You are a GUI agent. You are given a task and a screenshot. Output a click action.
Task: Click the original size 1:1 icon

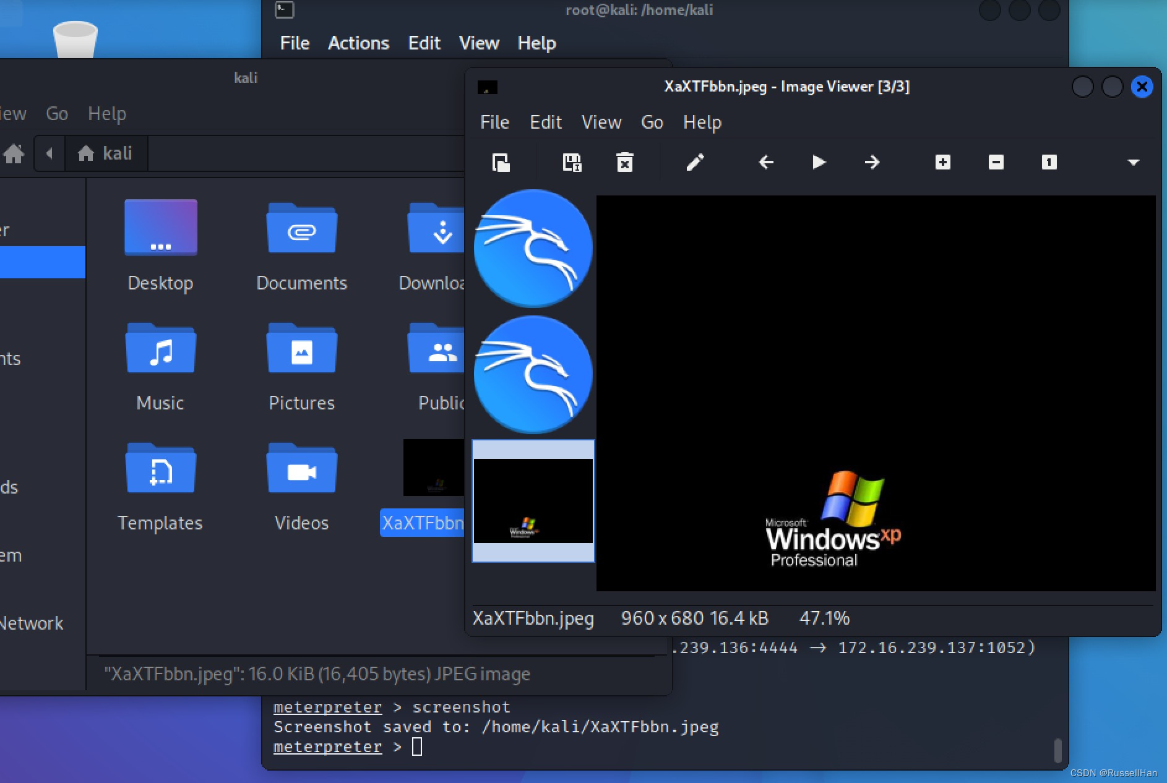pyautogui.click(x=1049, y=162)
